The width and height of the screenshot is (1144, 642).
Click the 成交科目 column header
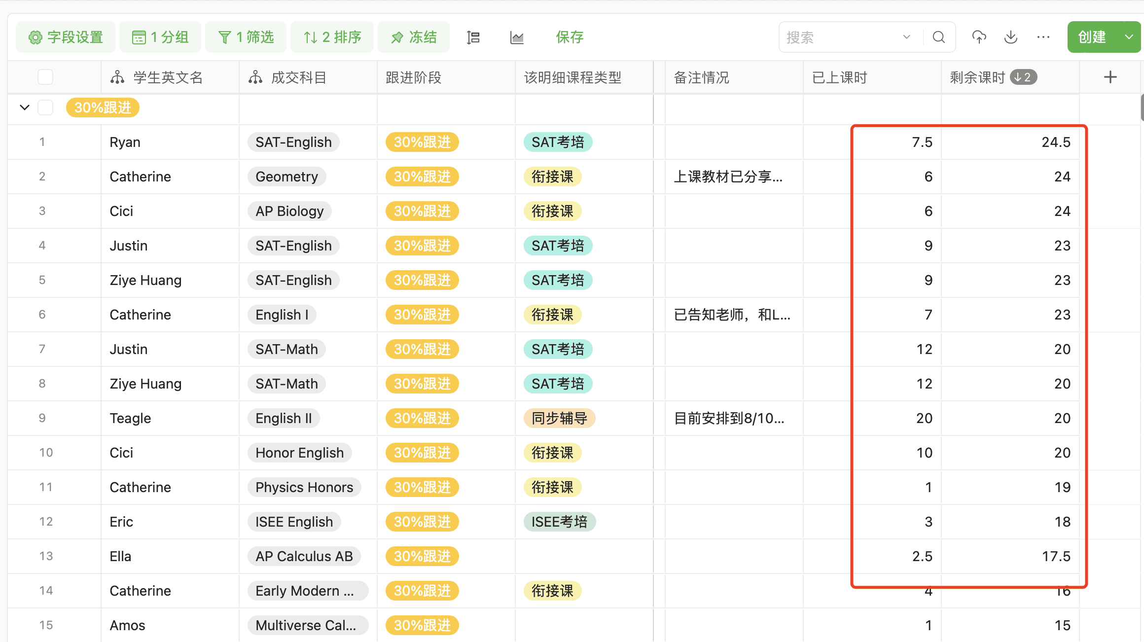click(308, 77)
